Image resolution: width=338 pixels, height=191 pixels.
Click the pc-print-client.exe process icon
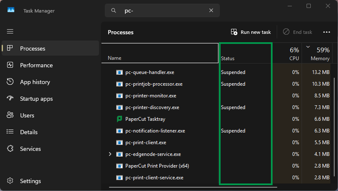pos(120,143)
